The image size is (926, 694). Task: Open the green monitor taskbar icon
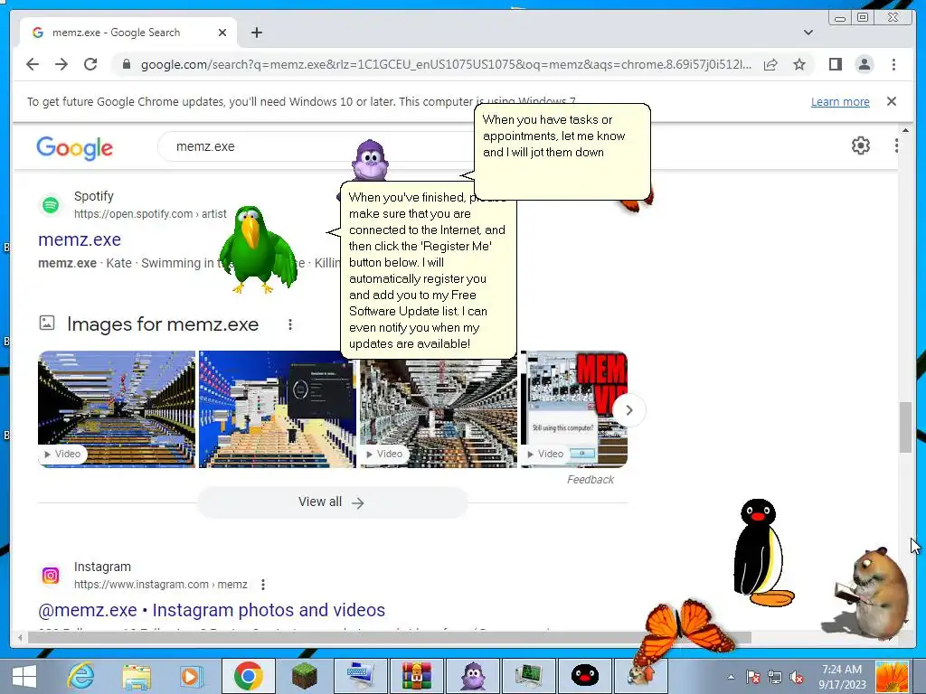coord(528,676)
